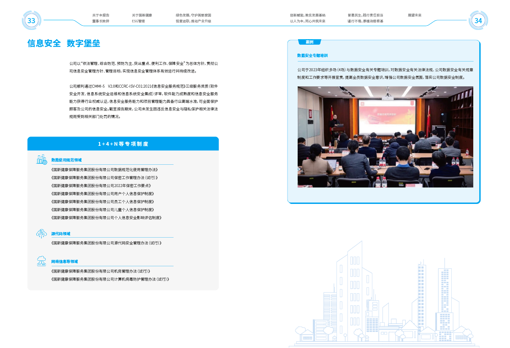
Task: Open the 关于本报告 header section
Action: coord(100,15)
